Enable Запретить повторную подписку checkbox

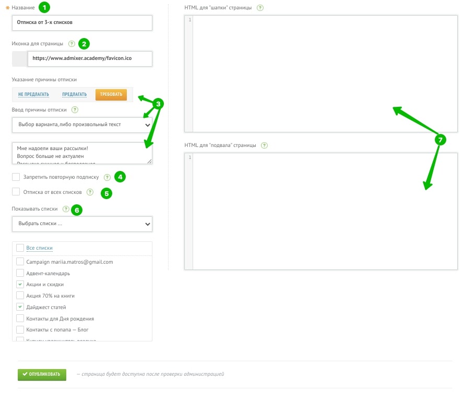coord(16,177)
